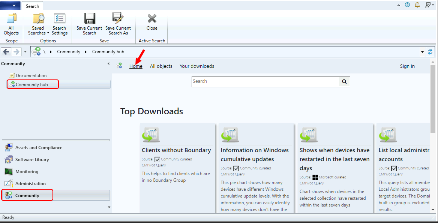Click the List local administrators card icon
Viewport: 438px width, 223px height.
(388, 135)
